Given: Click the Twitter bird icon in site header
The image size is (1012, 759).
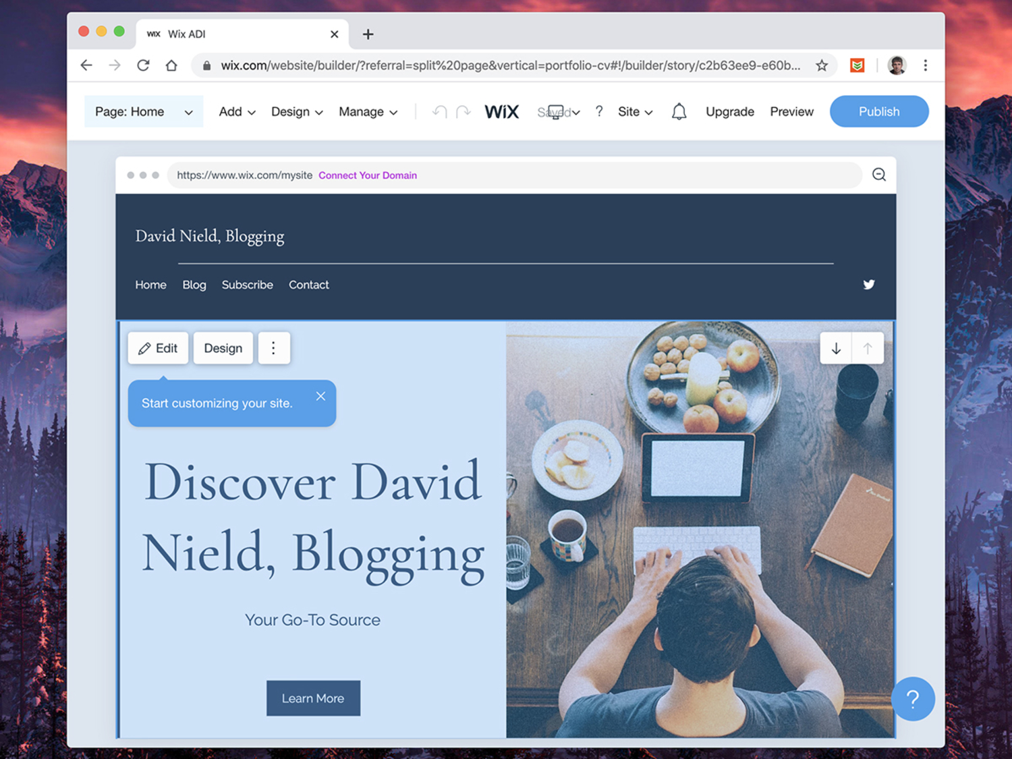Looking at the screenshot, I should [x=869, y=285].
